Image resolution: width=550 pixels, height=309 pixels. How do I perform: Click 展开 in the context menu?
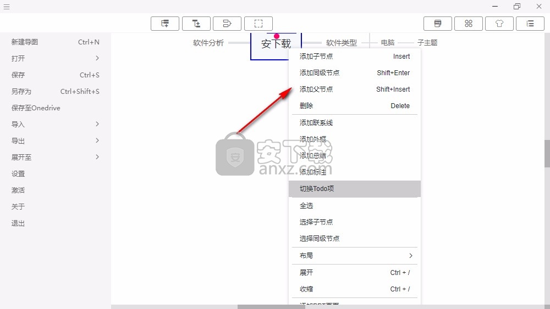[355, 273]
